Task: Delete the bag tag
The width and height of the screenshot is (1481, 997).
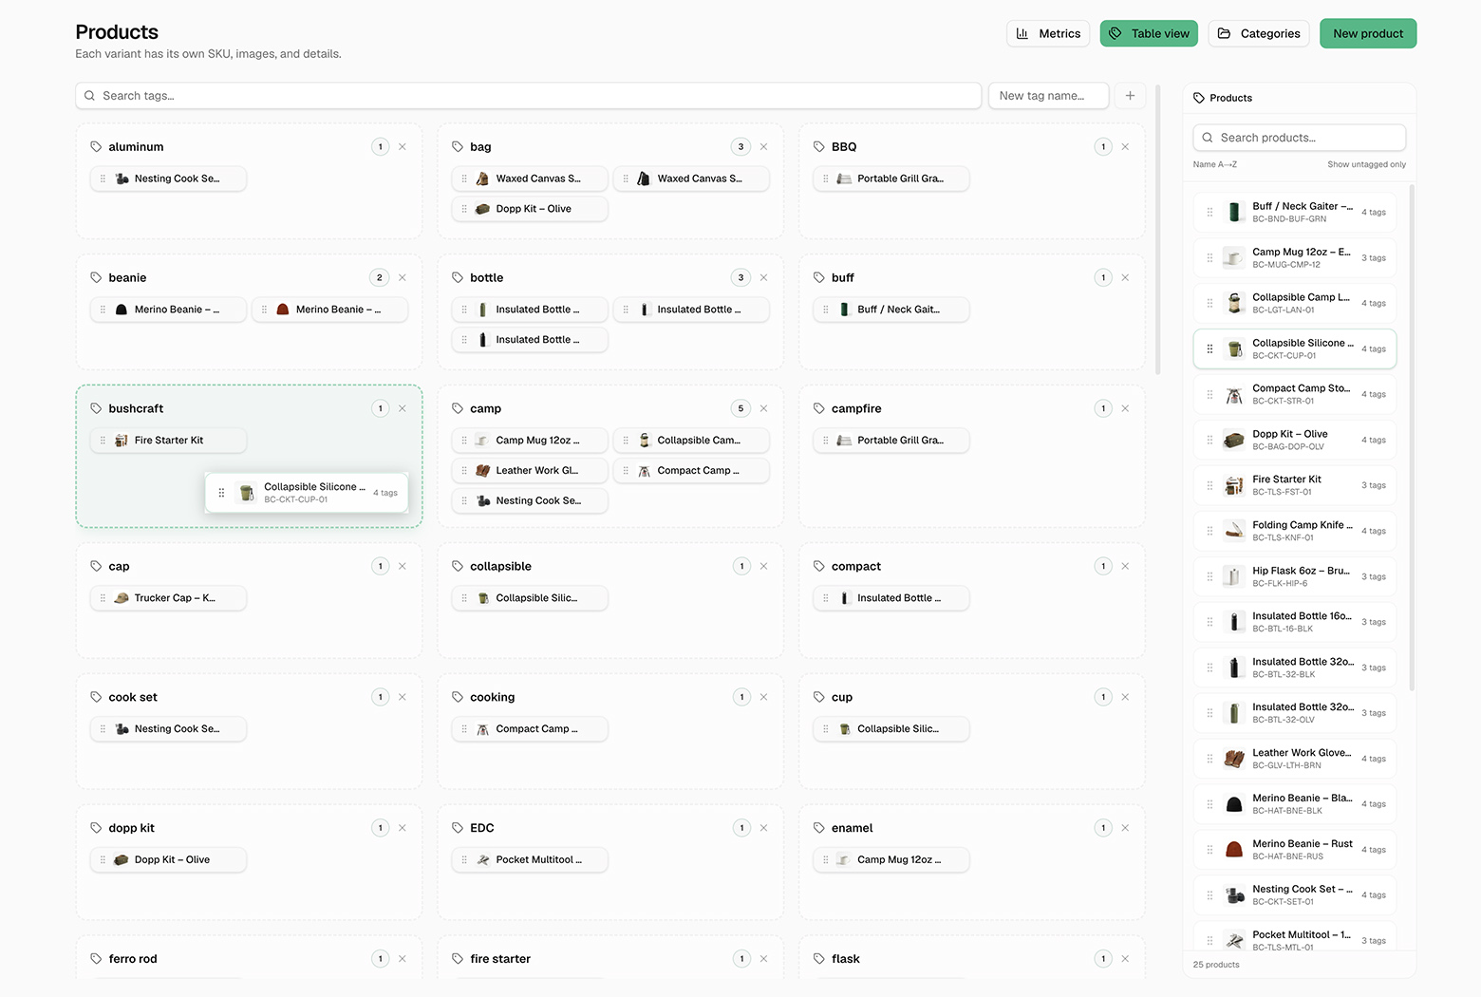Action: (763, 146)
